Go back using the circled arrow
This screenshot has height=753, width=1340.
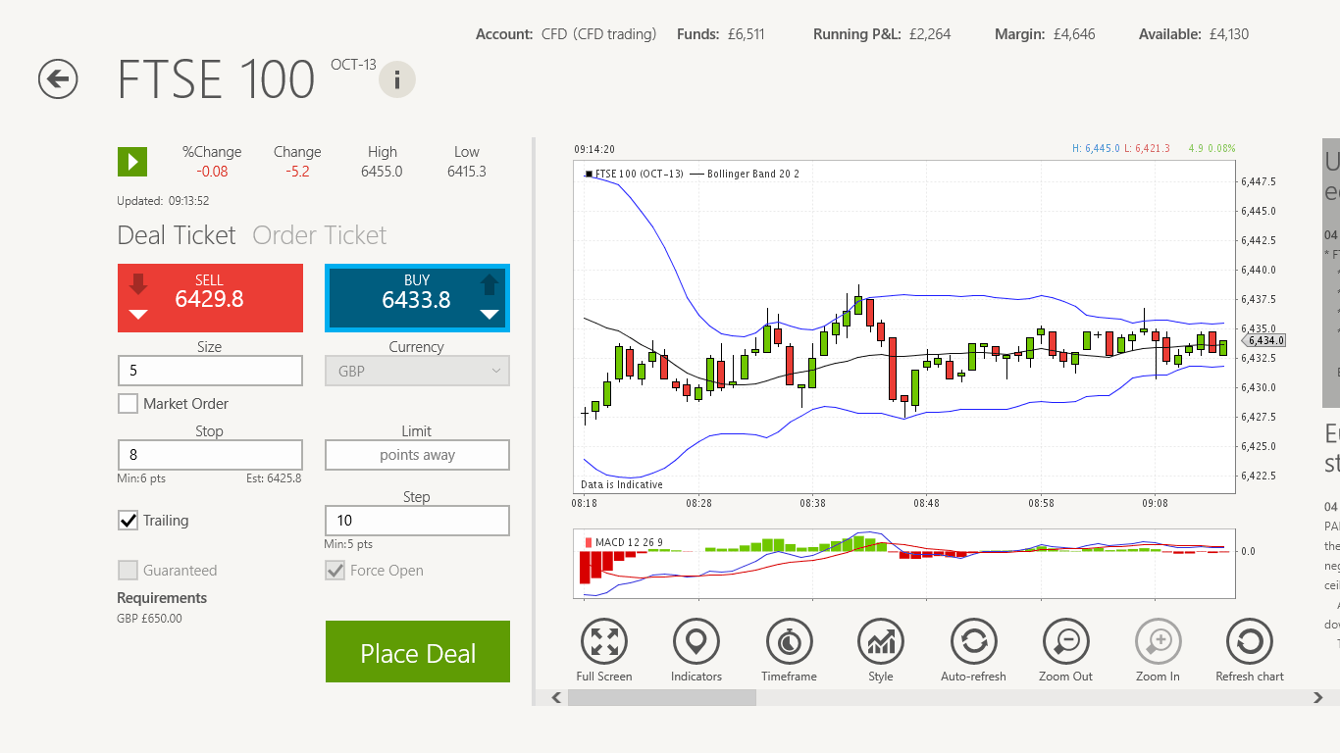58,78
